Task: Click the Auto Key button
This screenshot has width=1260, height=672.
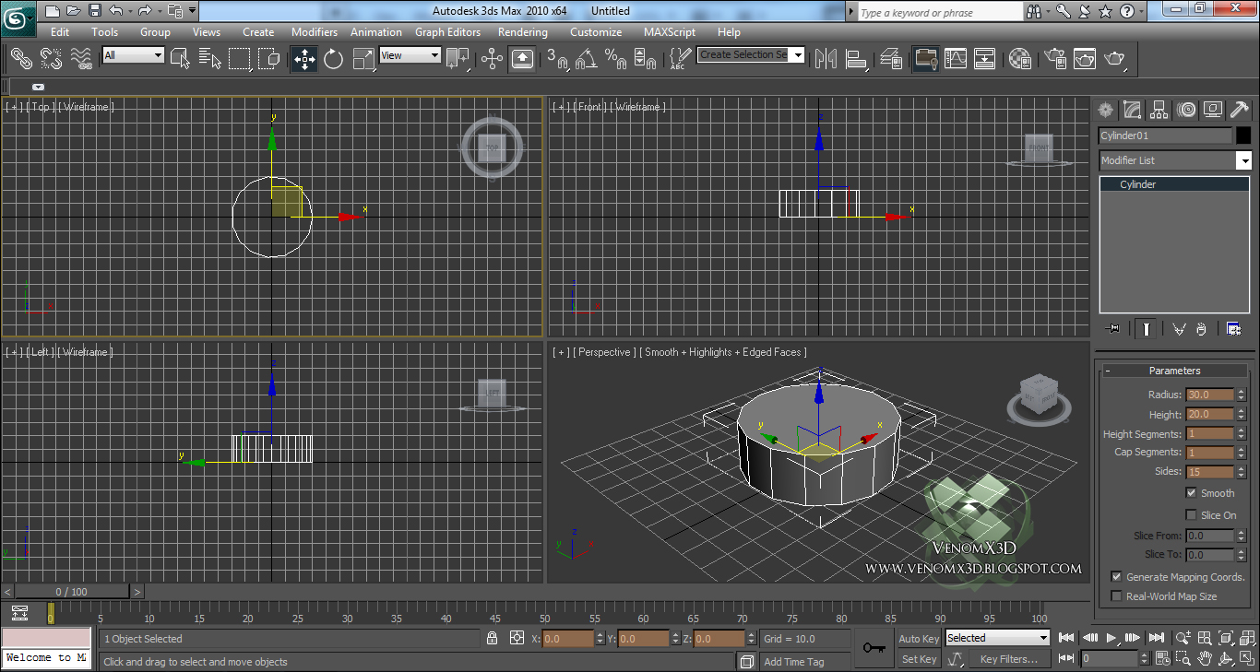Action: click(x=919, y=639)
